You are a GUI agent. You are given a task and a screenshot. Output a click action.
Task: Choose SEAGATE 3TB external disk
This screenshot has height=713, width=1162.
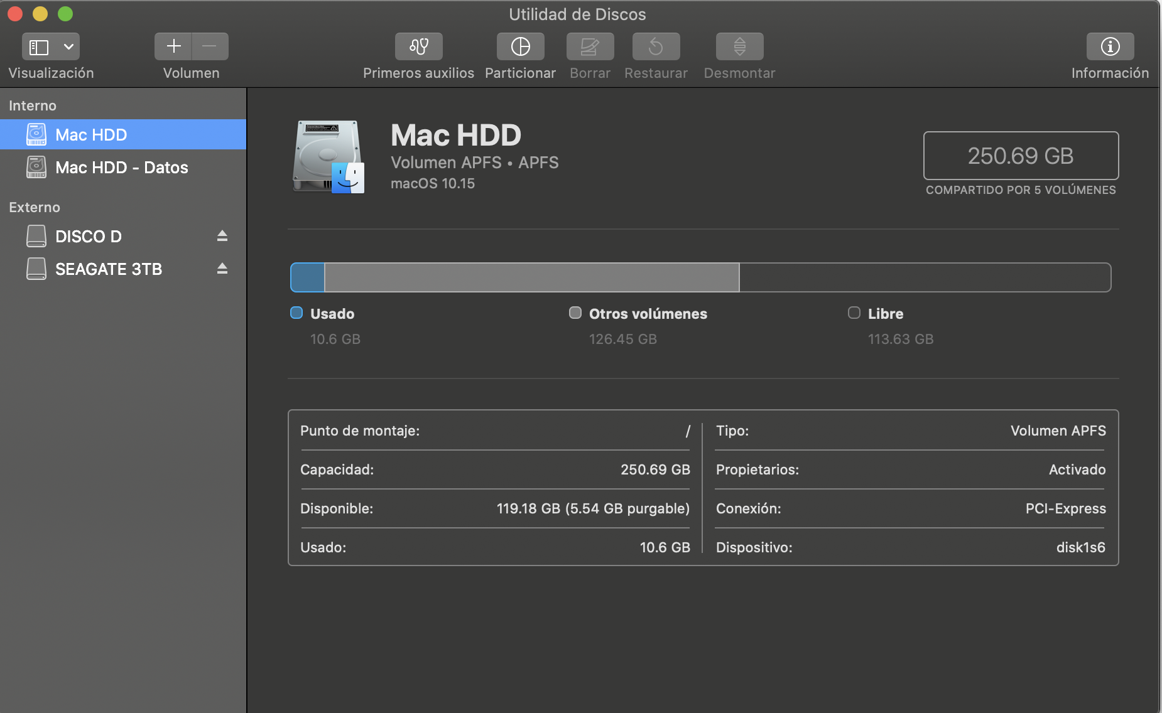tap(108, 269)
